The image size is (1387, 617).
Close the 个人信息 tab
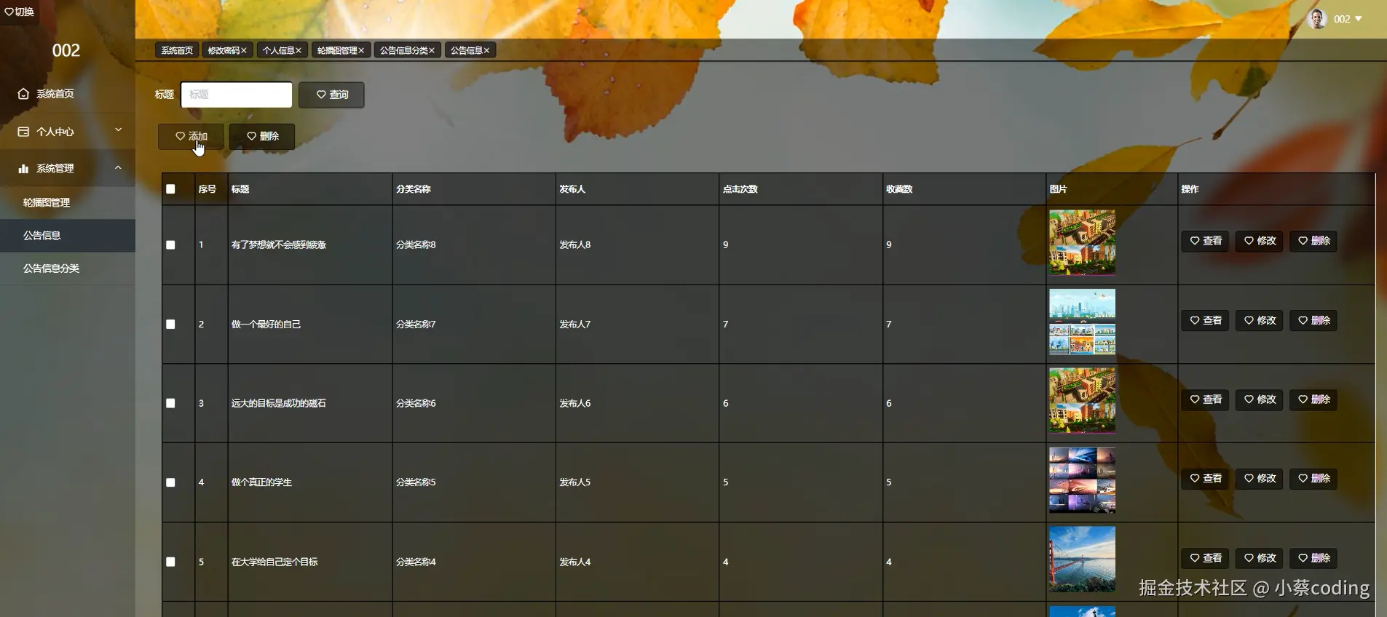[299, 50]
